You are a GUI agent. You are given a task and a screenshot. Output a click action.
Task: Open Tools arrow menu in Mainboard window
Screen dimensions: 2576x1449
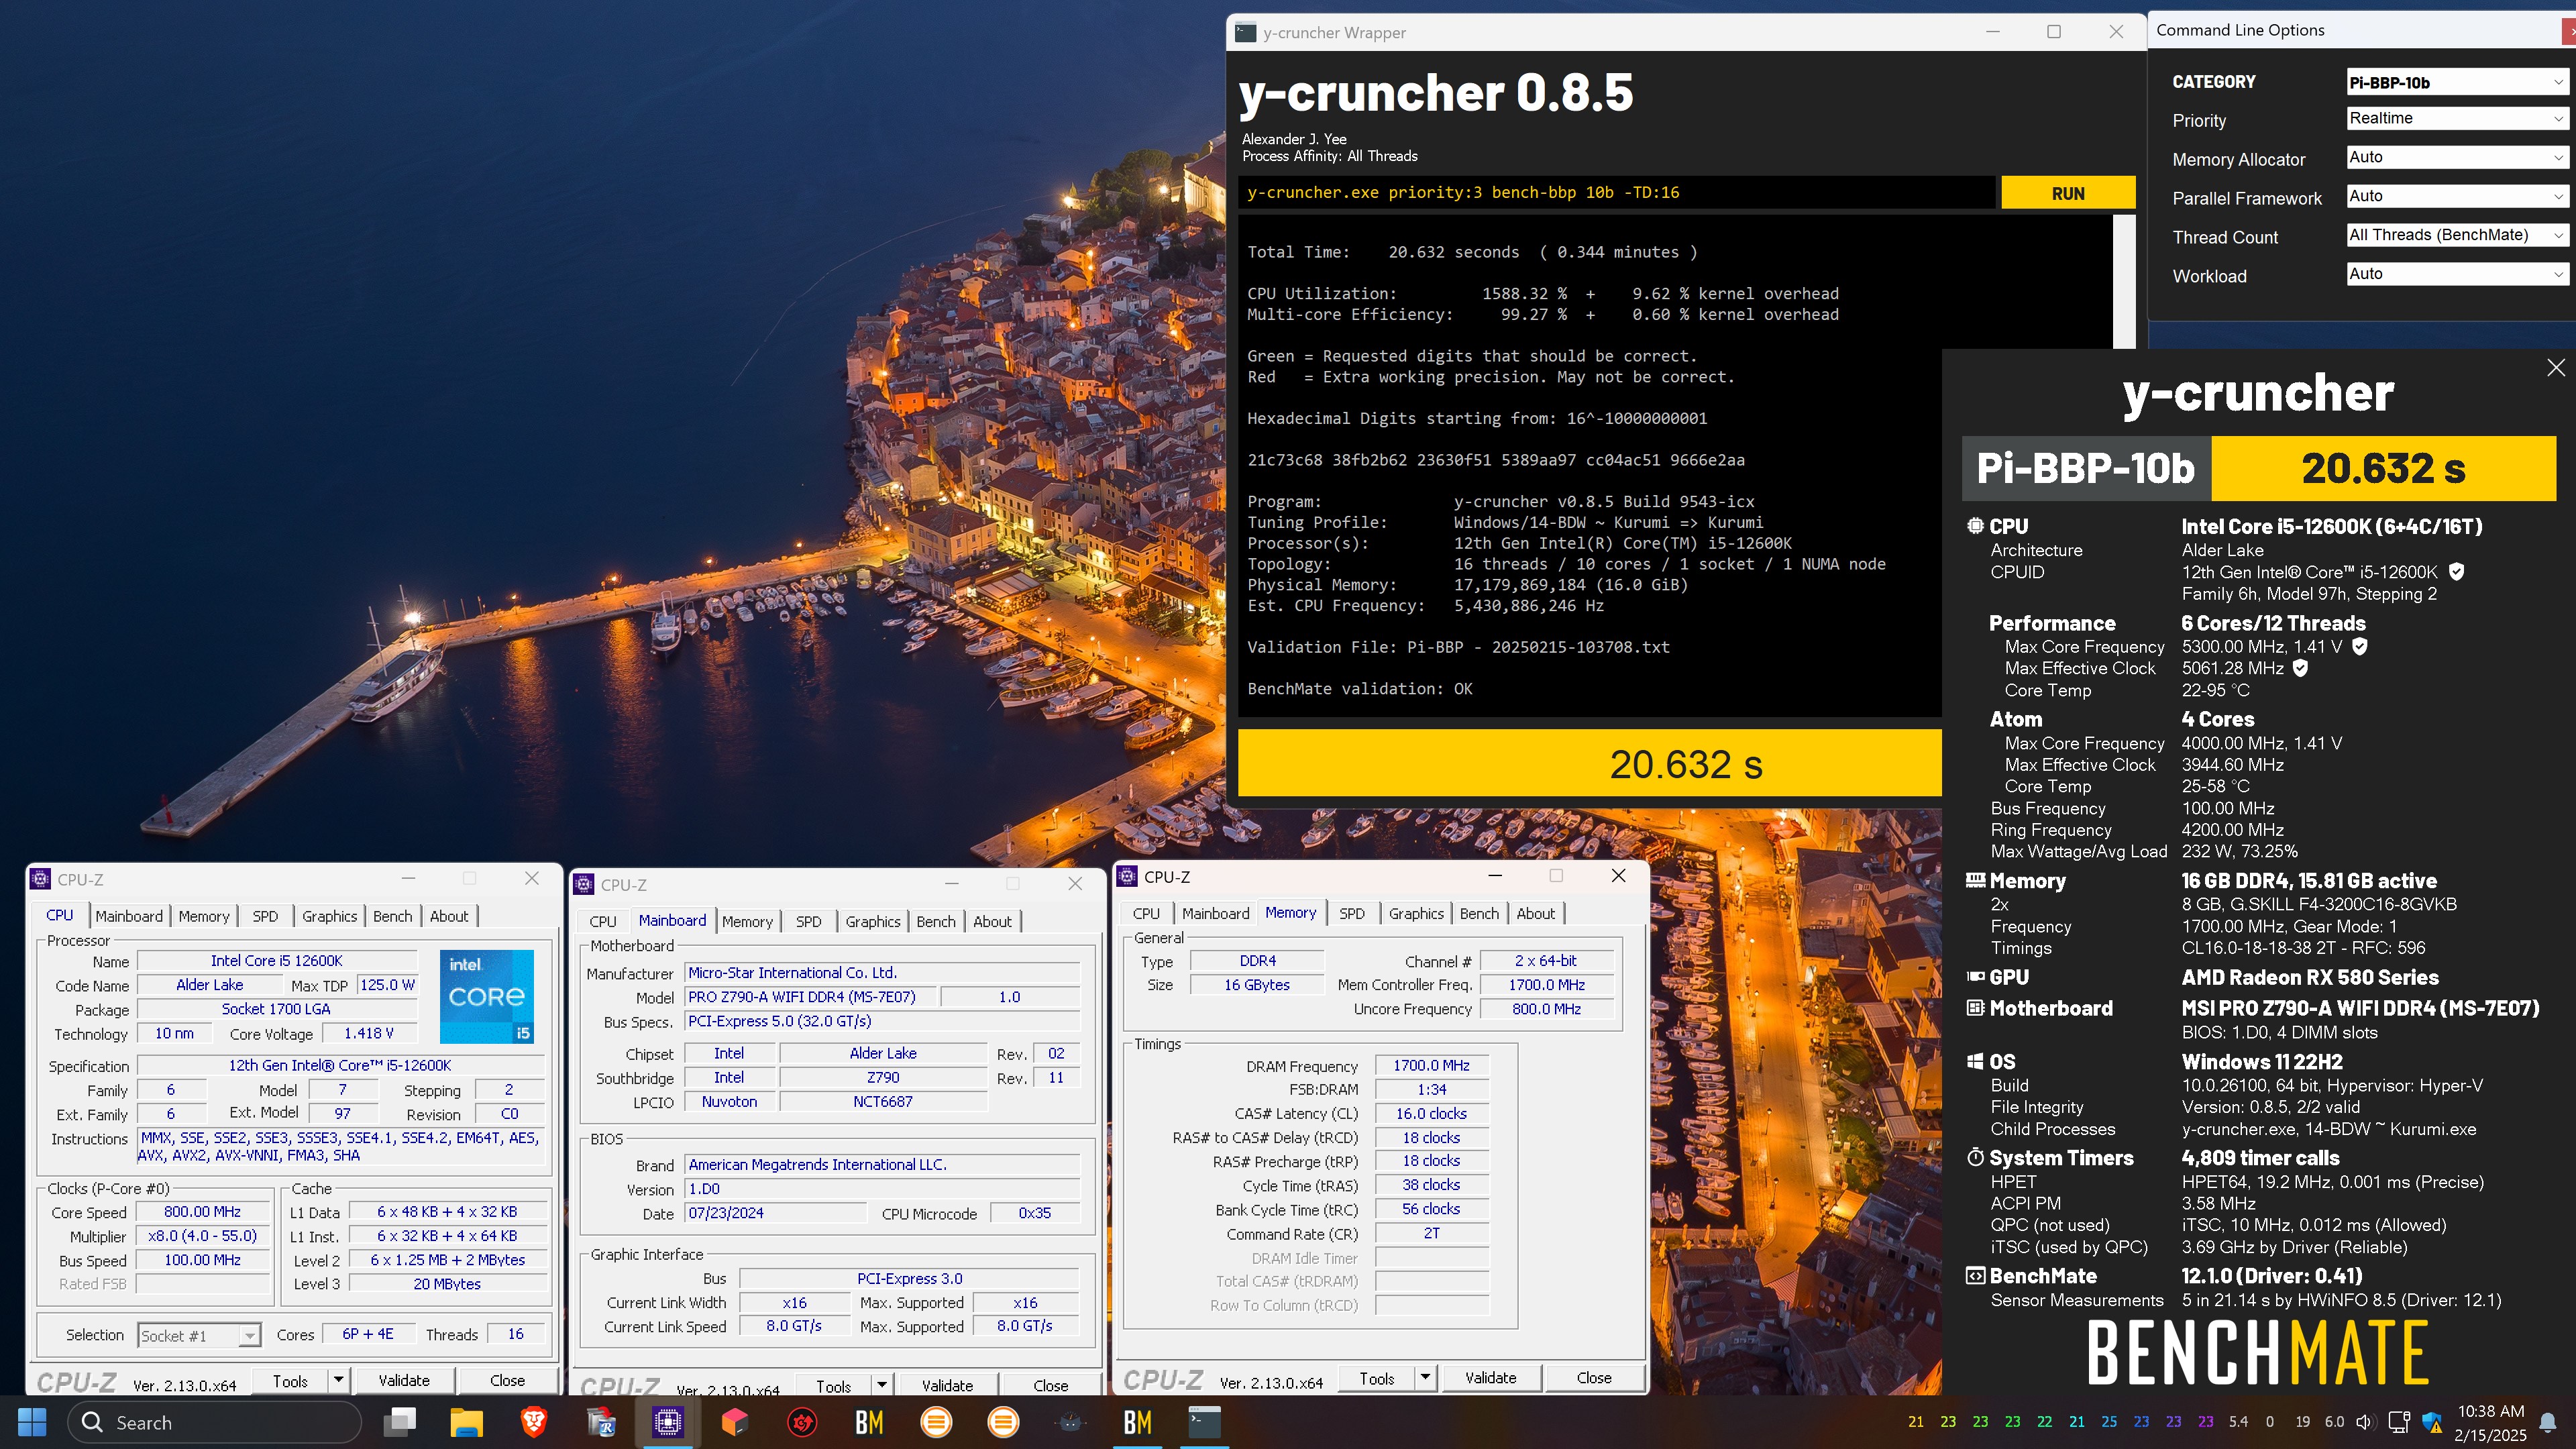882,1385
